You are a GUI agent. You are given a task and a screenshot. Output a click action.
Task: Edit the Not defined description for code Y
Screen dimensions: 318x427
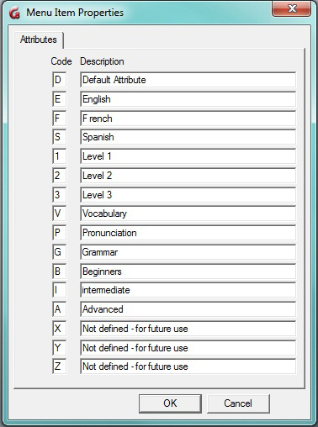pyautogui.click(x=188, y=348)
